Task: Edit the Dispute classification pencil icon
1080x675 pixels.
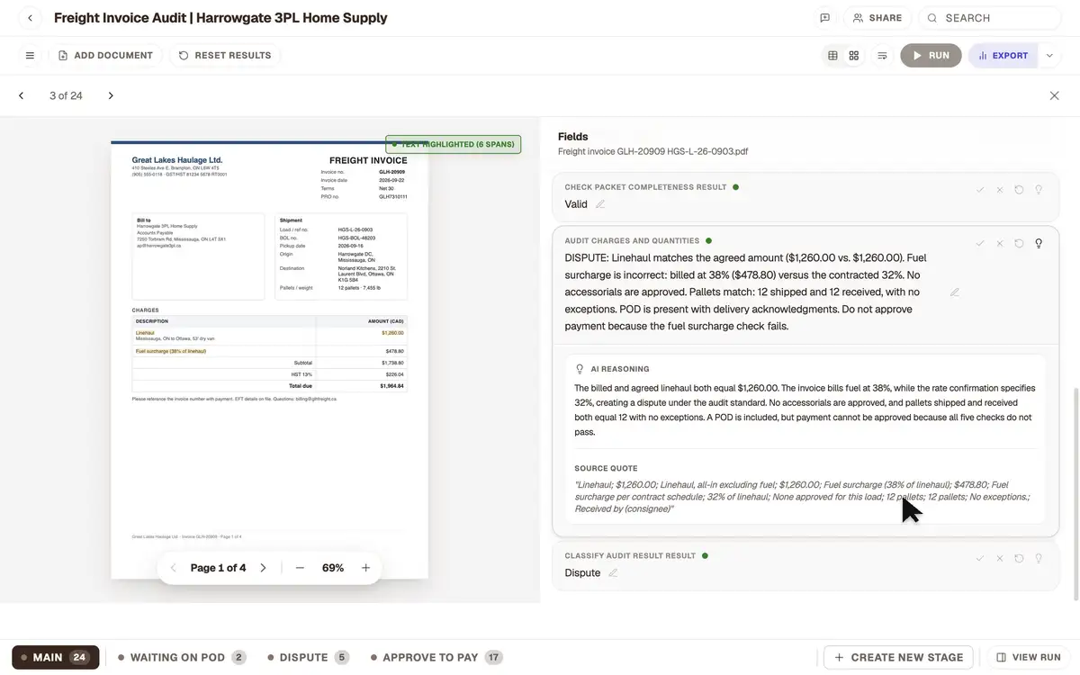Action: click(x=613, y=573)
